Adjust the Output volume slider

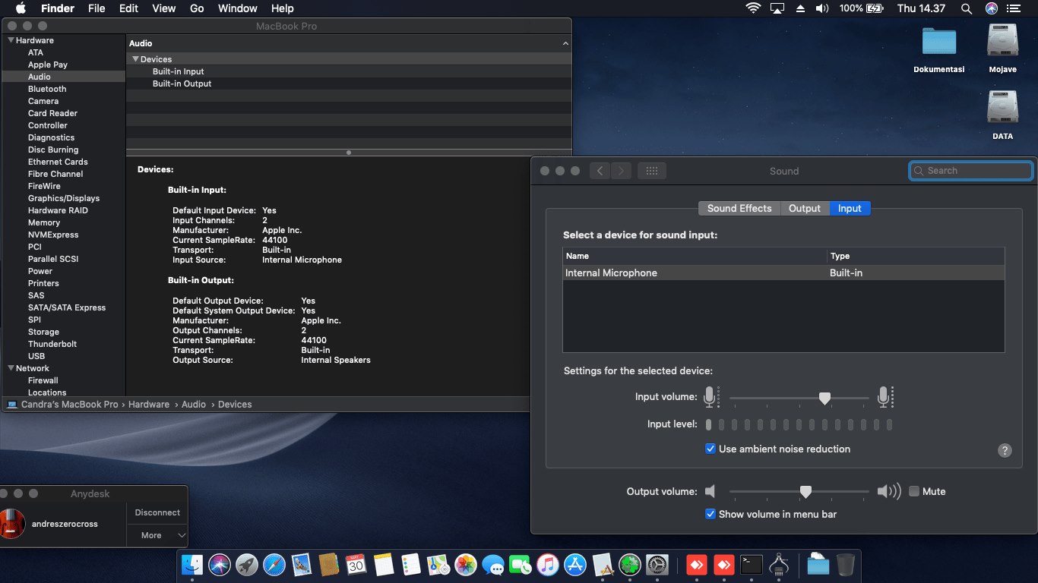(805, 492)
